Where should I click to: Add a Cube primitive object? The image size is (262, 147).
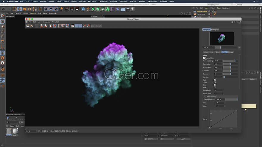(x=83, y=9)
